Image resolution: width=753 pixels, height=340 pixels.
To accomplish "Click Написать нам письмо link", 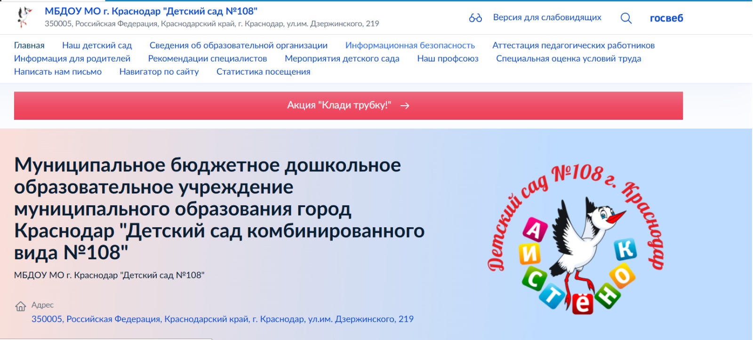I will click(x=58, y=72).
